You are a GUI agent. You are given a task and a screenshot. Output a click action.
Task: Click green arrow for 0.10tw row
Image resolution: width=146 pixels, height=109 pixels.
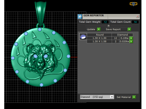(x=131, y=38)
